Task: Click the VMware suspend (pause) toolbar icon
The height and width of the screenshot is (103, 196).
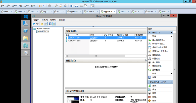Action: (x=40, y=6)
